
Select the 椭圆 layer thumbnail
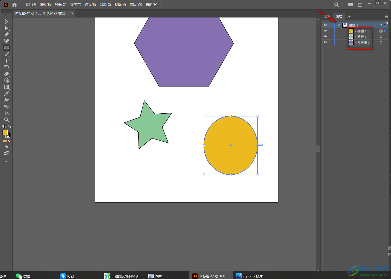(x=351, y=31)
